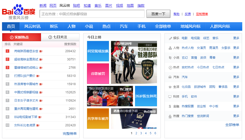
Task: Go to page 2 of 今日上榜
Action: [x=136, y=133]
